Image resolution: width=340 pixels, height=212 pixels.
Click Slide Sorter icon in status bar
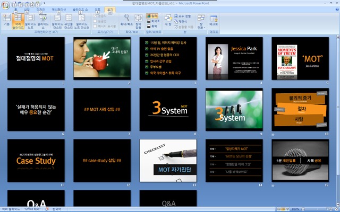click(x=283, y=209)
